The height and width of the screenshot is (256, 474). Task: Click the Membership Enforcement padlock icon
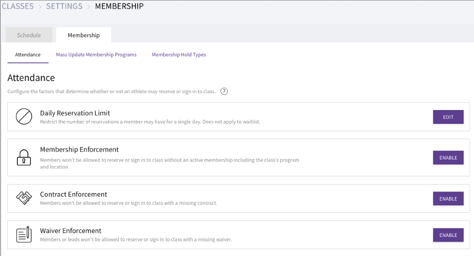(x=24, y=157)
